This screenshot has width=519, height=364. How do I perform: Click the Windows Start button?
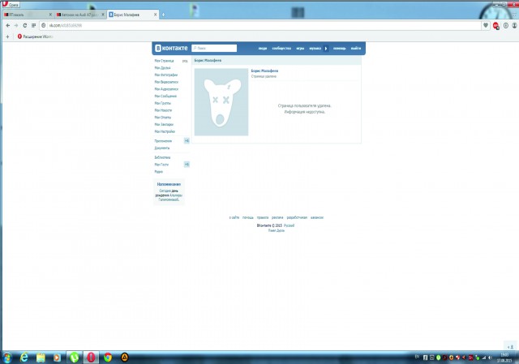click(x=6, y=357)
